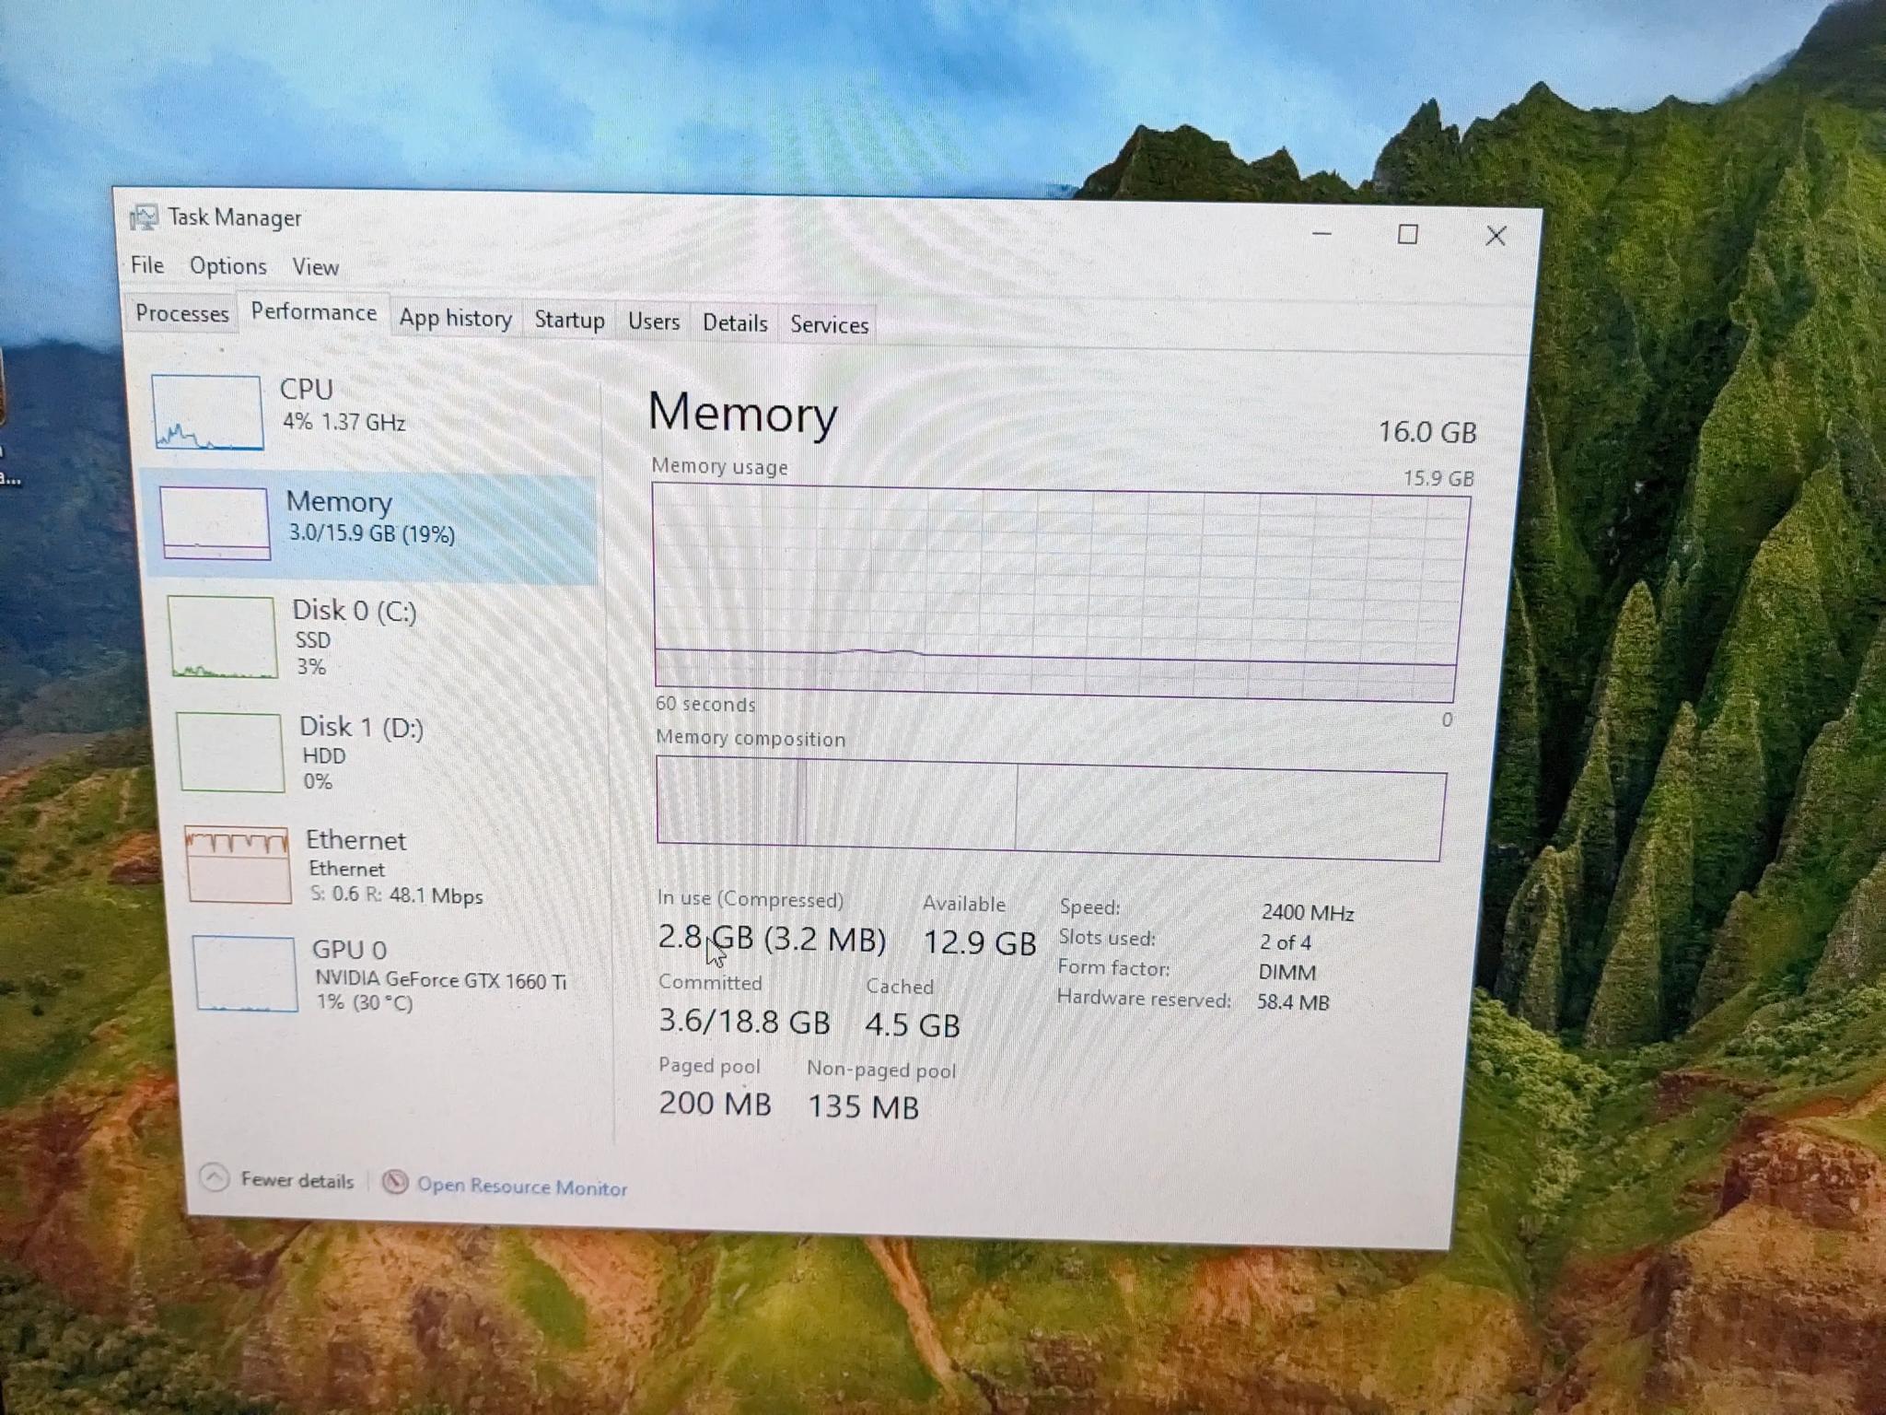Minimize the Task Manager window
The height and width of the screenshot is (1415, 1886).
click(1322, 234)
